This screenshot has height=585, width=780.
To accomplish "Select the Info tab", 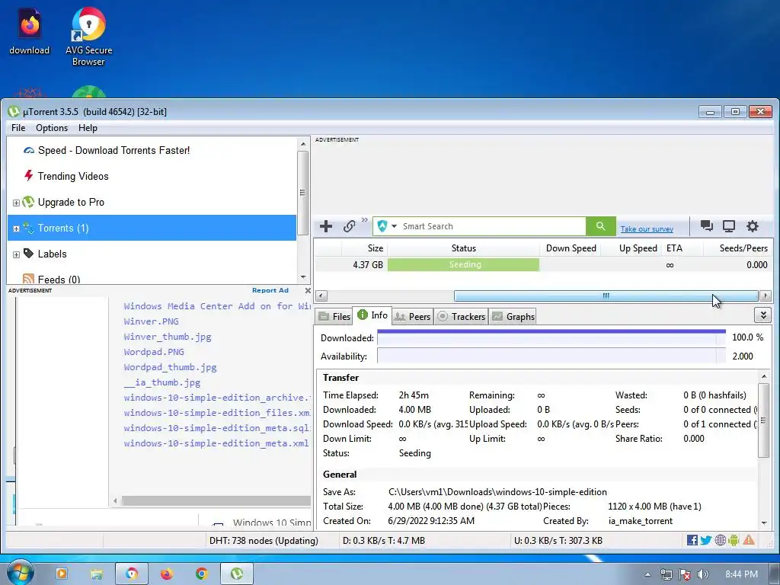I will click(x=372, y=315).
